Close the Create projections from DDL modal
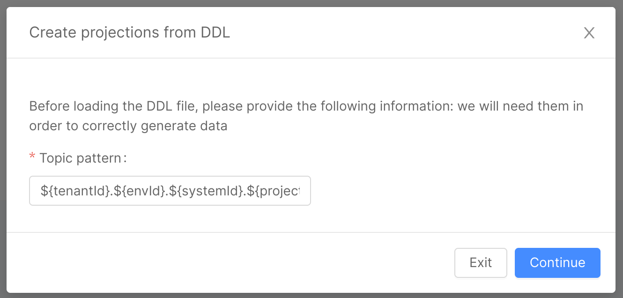The width and height of the screenshot is (623, 298). [589, 33]
